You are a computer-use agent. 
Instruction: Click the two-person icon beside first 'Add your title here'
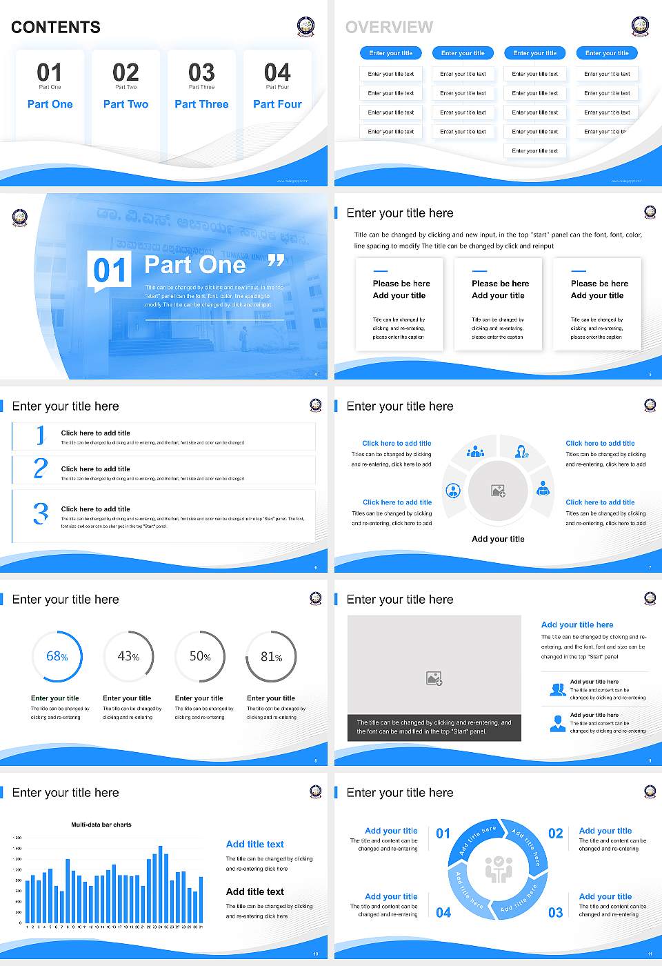(558, 689)
